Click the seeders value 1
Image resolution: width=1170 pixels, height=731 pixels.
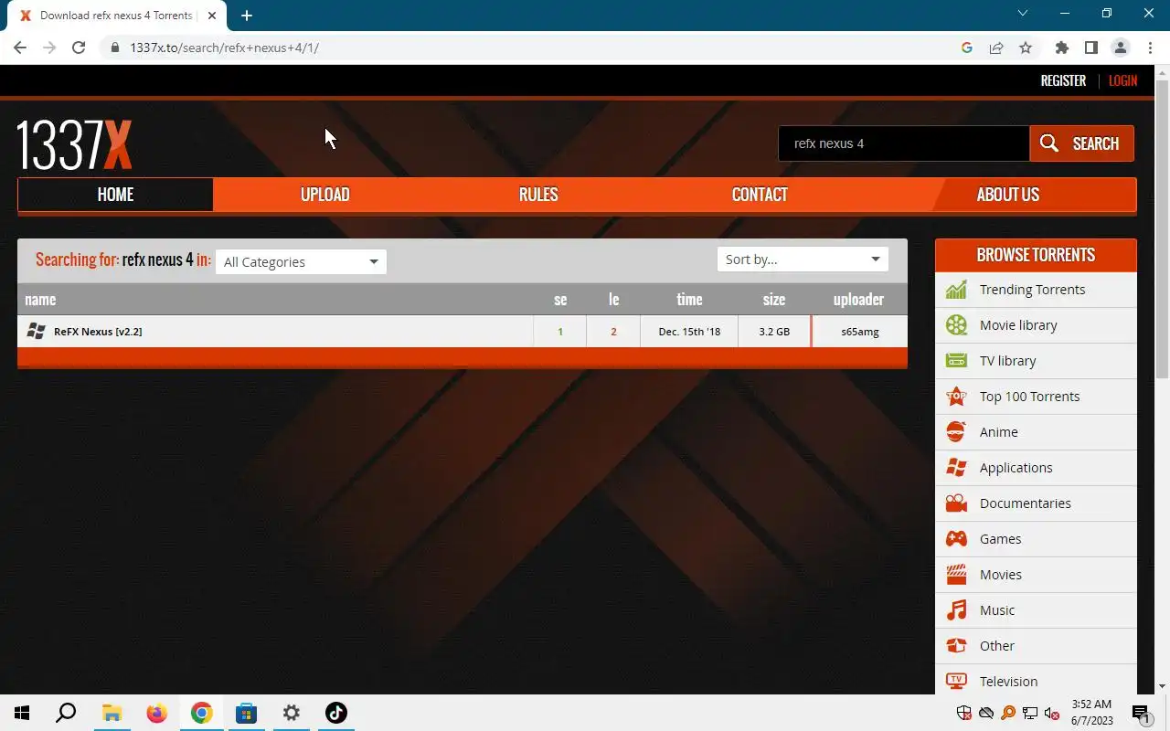click(560, 332)
